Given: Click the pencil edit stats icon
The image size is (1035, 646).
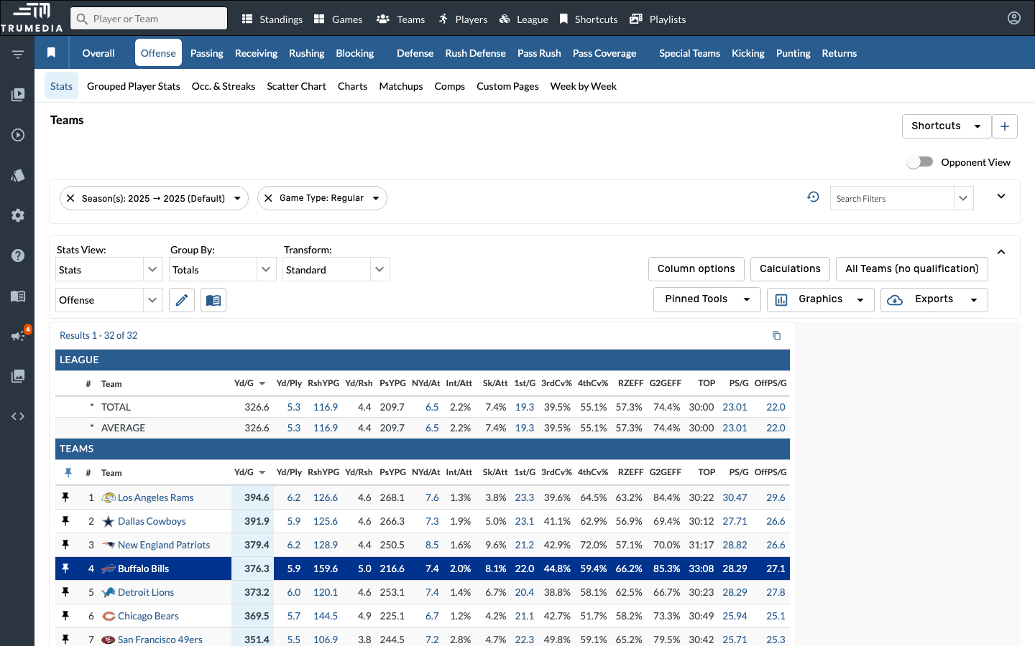Looking at the screenshot, I should [x=182, y=300].
